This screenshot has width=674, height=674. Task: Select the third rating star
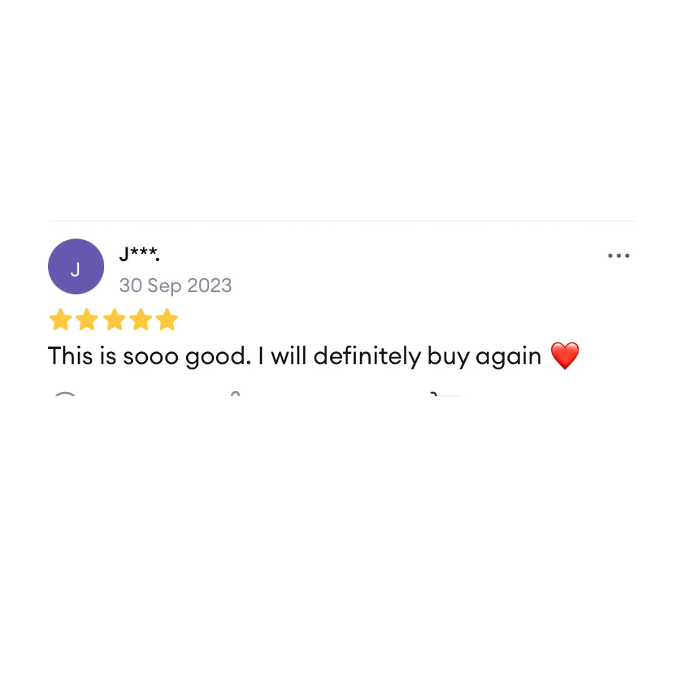point(114,320)
